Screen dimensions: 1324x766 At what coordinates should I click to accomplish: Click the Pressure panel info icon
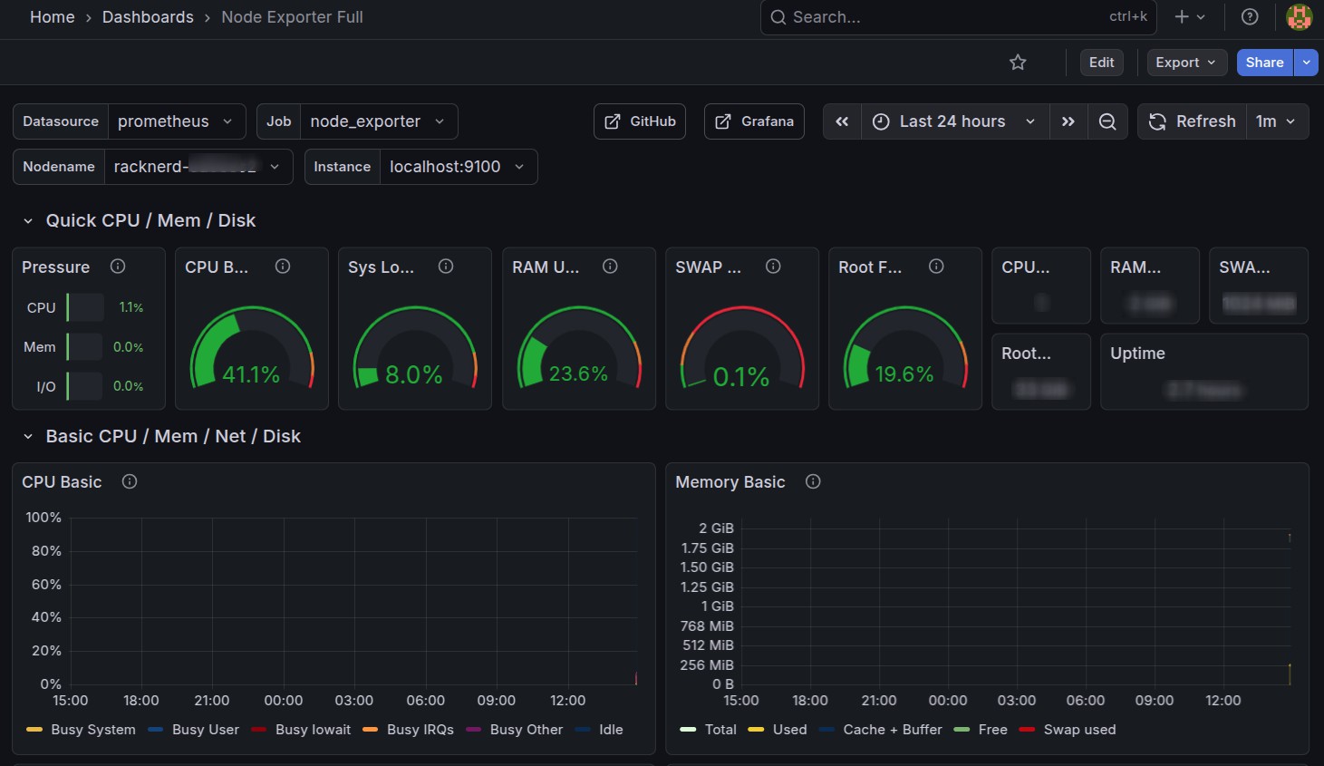(118, 267)
